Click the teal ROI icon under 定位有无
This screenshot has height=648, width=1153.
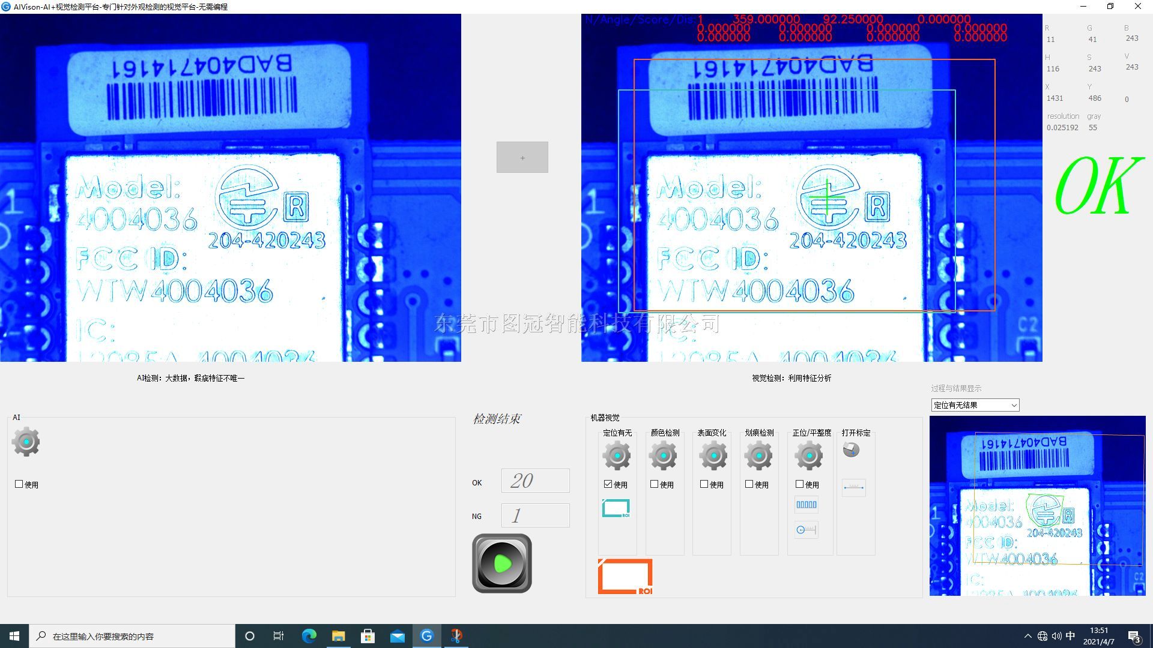tap(616, 508)
